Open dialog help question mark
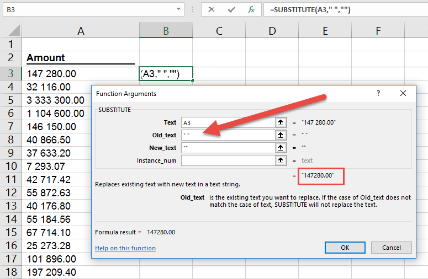The height and width of the screenshot is (279, 428). (x=379, y=94)
